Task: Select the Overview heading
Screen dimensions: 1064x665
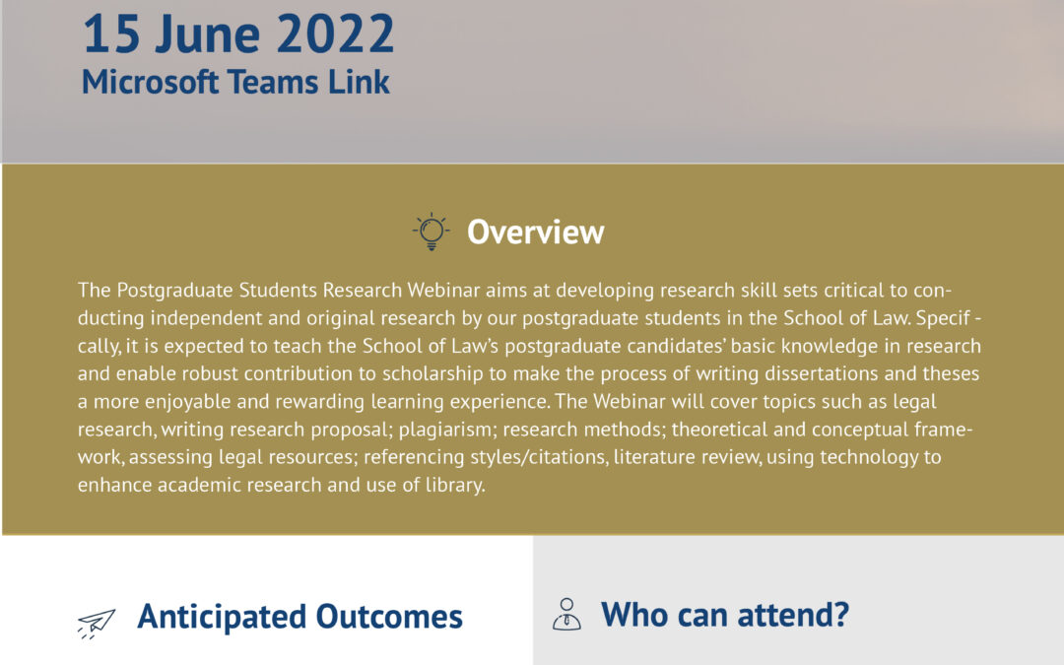Action: (535, 233)
